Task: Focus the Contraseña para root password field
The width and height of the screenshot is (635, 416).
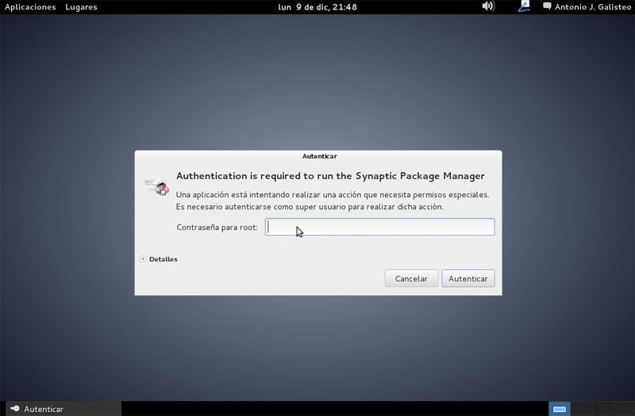Action: [380, 227]
